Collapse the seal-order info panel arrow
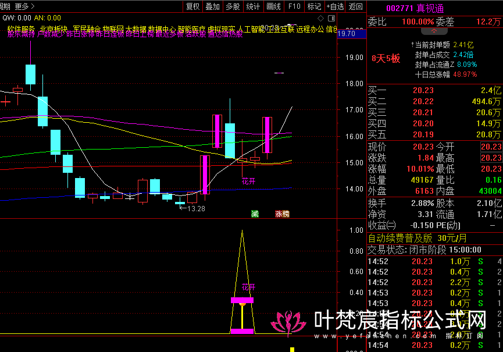The width and height of the screenshot is (503, 352). (x=434, y=31)
